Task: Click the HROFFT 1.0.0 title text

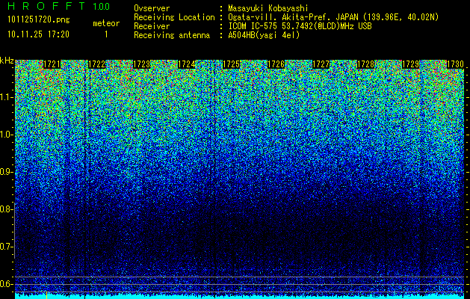Action: coord(59,6)
